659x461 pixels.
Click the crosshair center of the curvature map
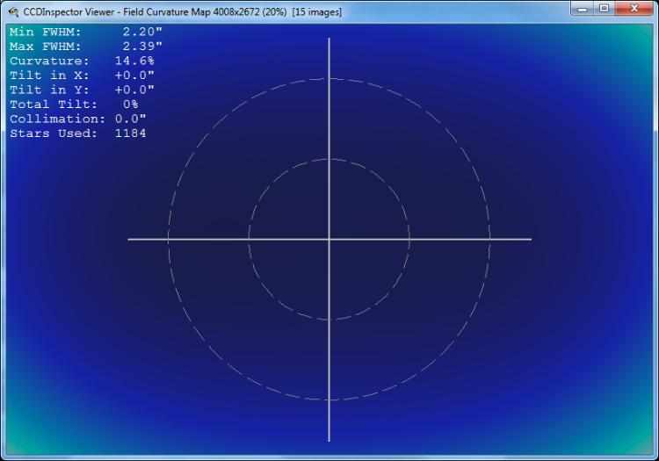coord(329,240)
